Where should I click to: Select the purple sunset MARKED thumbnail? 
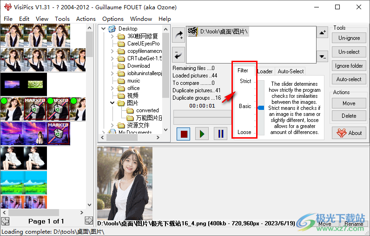59,133
